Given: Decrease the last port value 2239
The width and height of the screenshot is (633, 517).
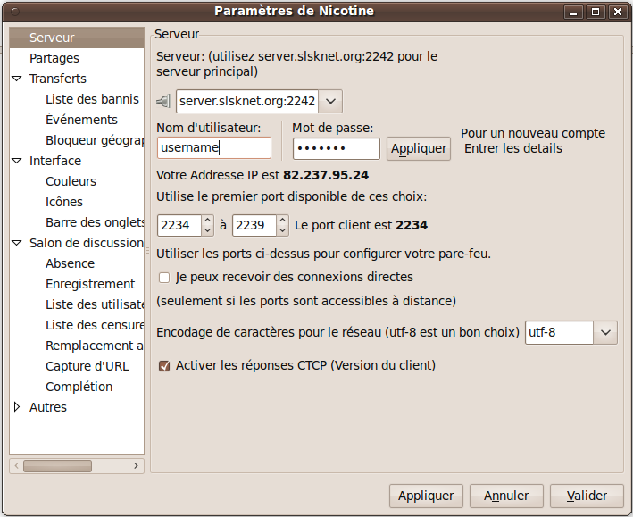Looking at the screenshot, I should coord(283,230).
